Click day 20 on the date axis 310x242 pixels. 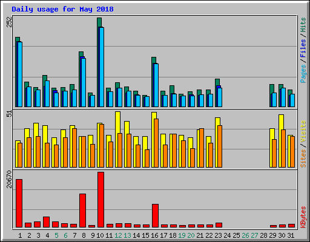[191, 235]
